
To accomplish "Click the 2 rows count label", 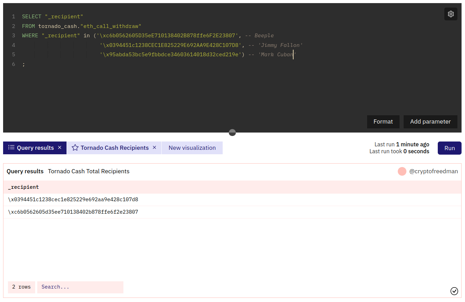I will point(21,287).
